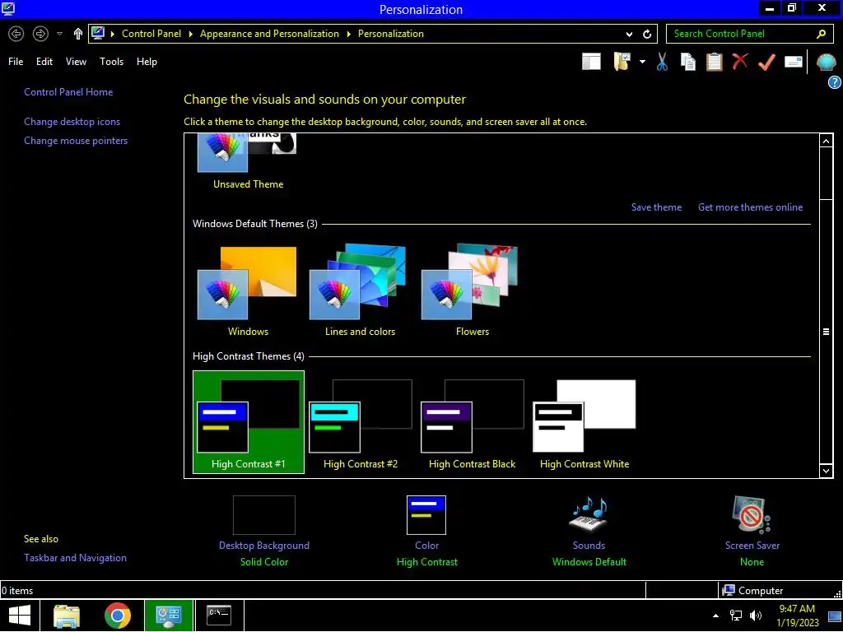Select the Lines and colors theme
The height and width of the screenshot is (632, 843).
360,290
